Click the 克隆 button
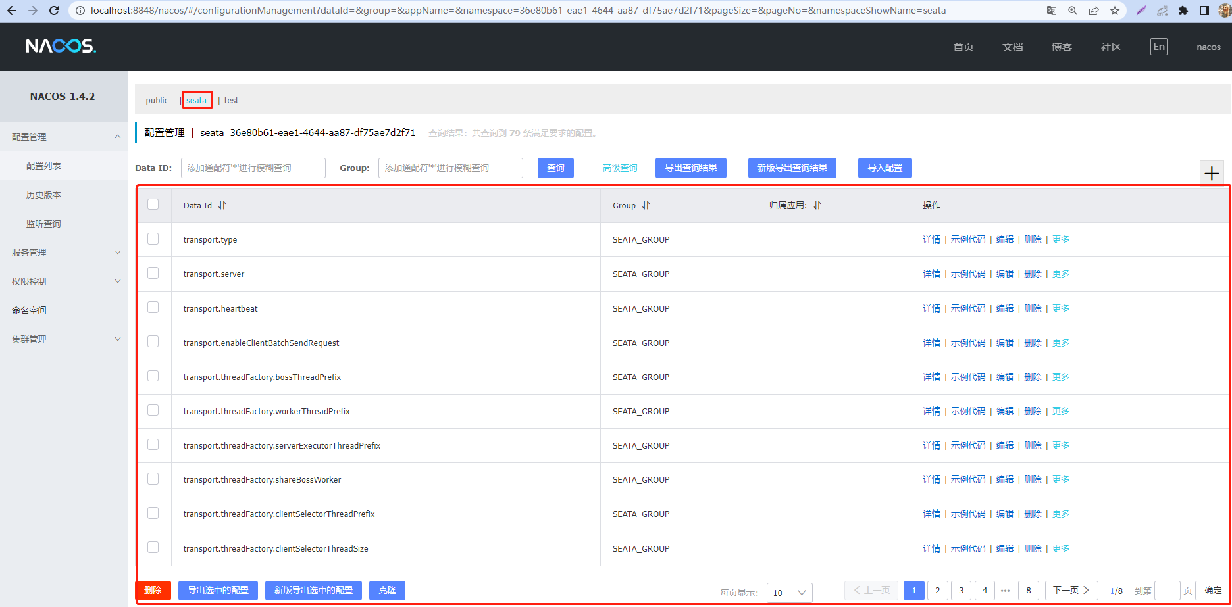 (387, 590)
